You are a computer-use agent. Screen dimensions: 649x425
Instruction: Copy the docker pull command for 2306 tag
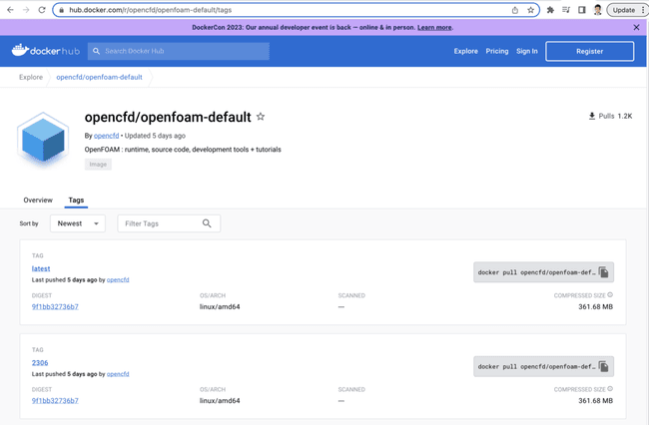coord(603,366)
